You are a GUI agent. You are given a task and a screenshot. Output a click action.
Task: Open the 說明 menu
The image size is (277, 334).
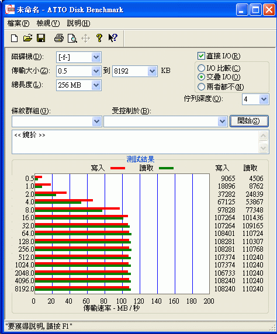click(78, 23)
